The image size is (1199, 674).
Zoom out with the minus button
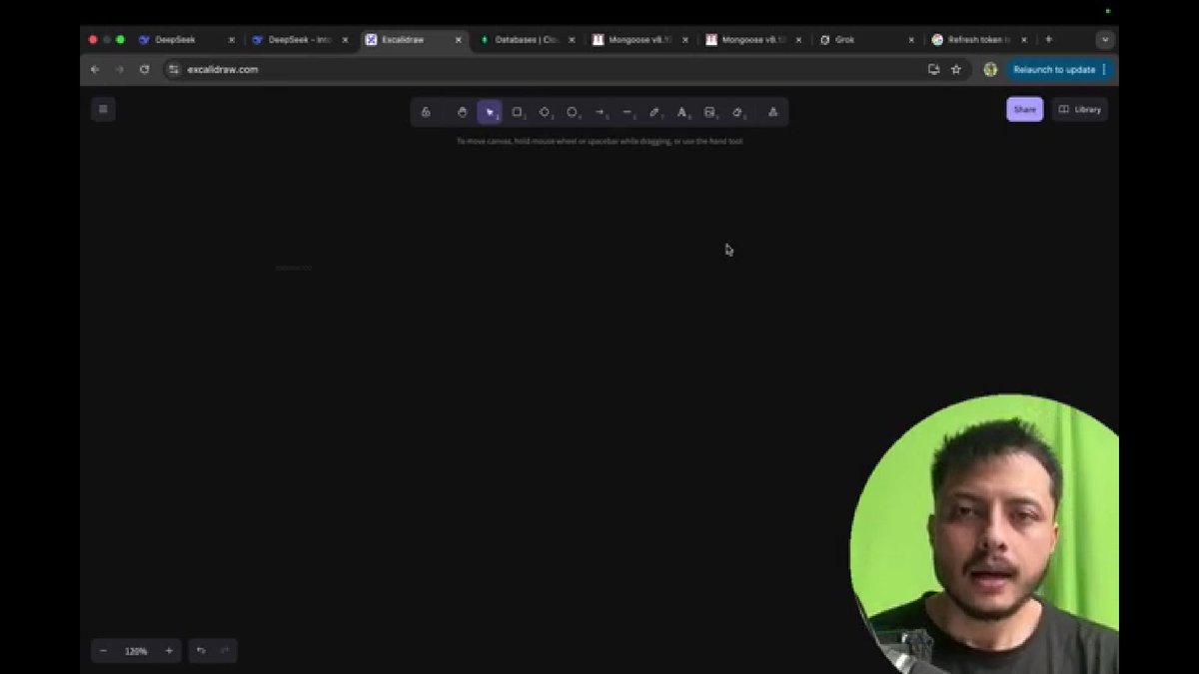[104, 651]
